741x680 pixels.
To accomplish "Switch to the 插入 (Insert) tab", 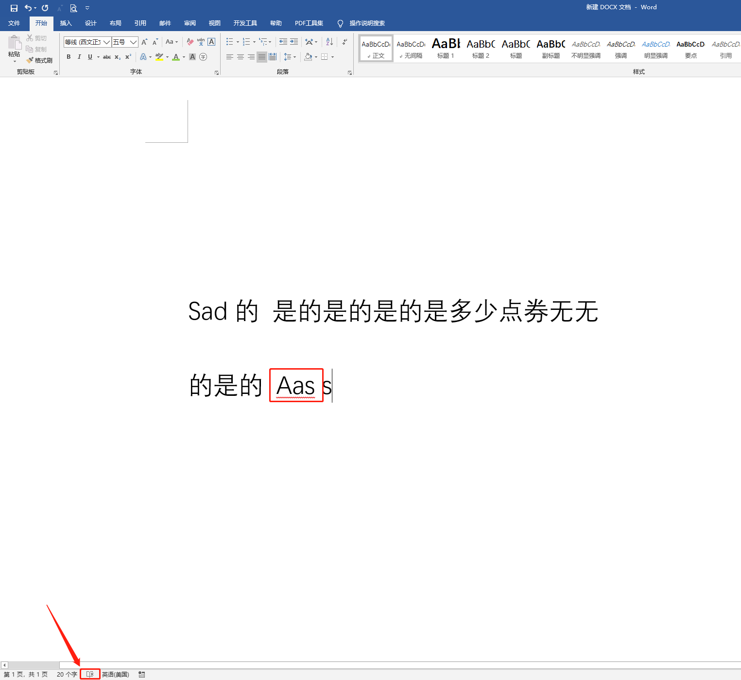I will pyautogui.click(x=66, y=23).
